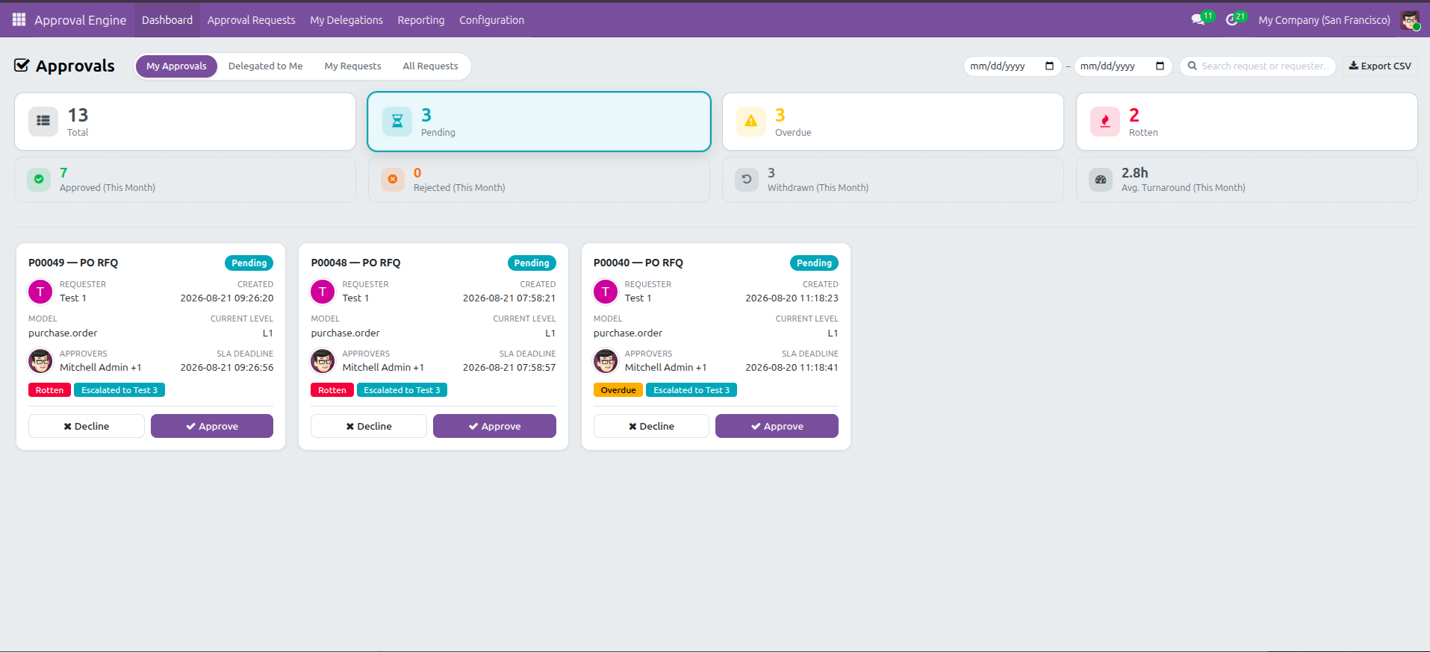
Task: Click Mitchell Admin avatar on P00048 card
Action: 323,361
